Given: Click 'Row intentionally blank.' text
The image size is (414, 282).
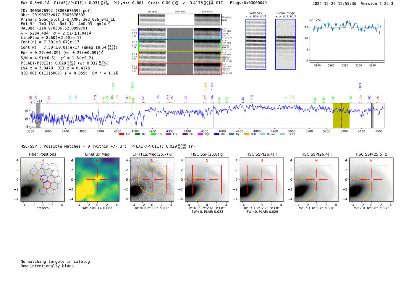Looking at the screenshot, I should coord(48,266).
